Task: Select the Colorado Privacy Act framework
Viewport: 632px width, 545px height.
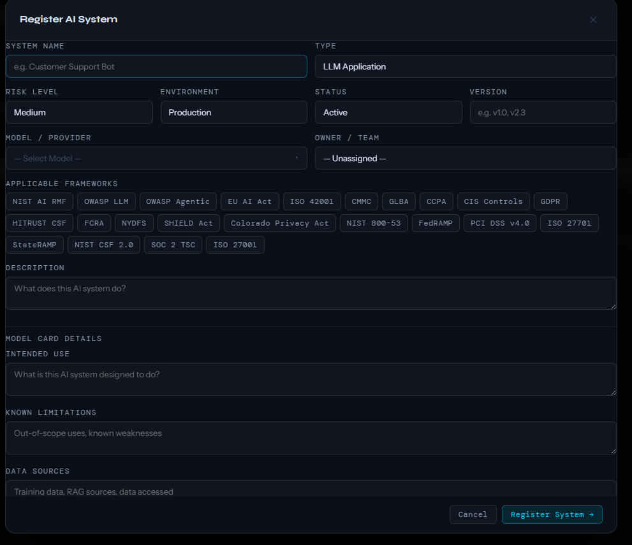Action: (278, 222)
